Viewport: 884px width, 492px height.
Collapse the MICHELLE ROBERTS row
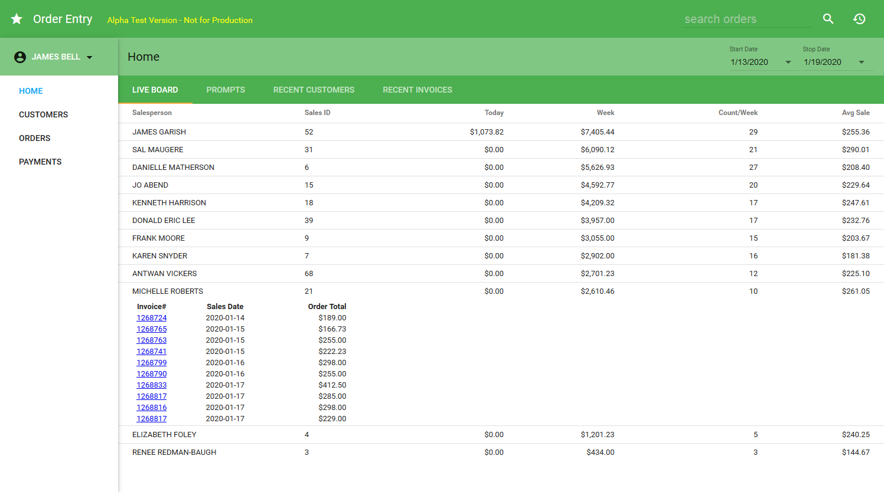point(501,291)
